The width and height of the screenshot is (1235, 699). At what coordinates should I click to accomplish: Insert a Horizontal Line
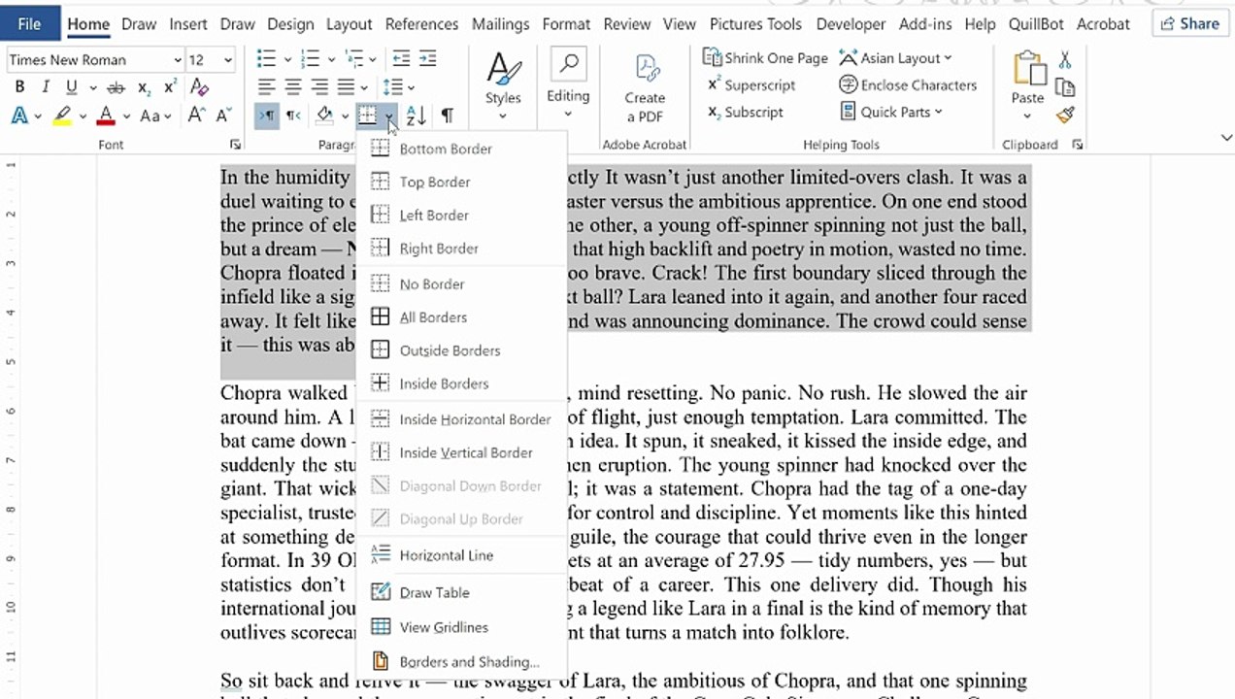pos(461,555)
